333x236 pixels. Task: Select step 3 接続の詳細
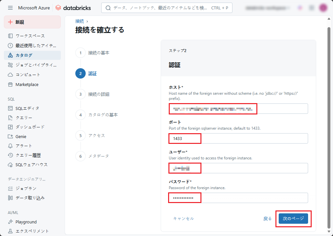[x=99, y=94]
